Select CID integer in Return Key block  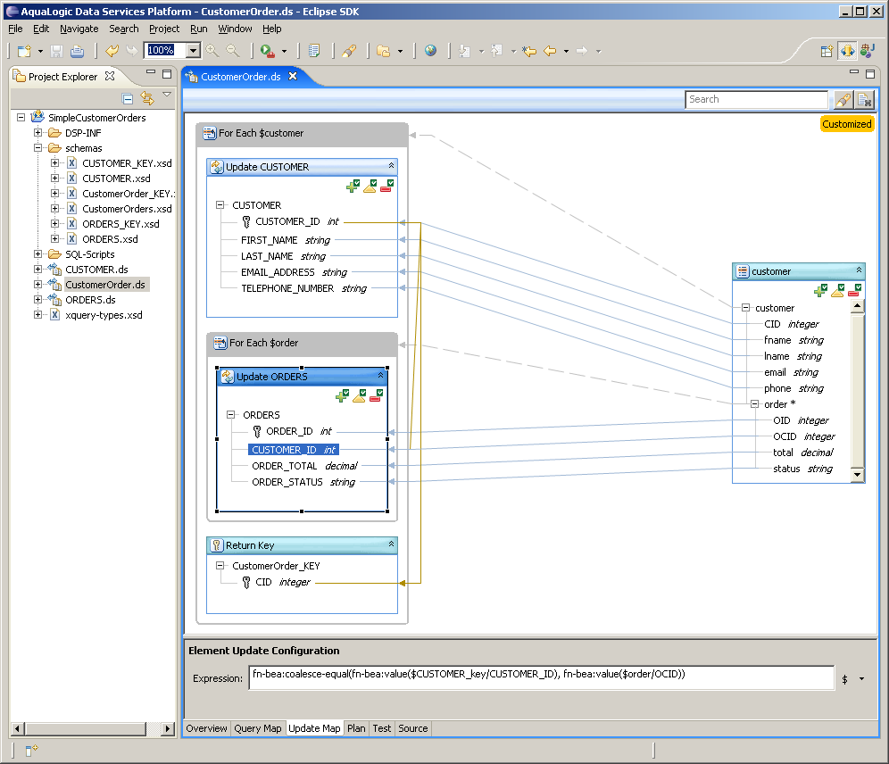click(x=282, y=582)
